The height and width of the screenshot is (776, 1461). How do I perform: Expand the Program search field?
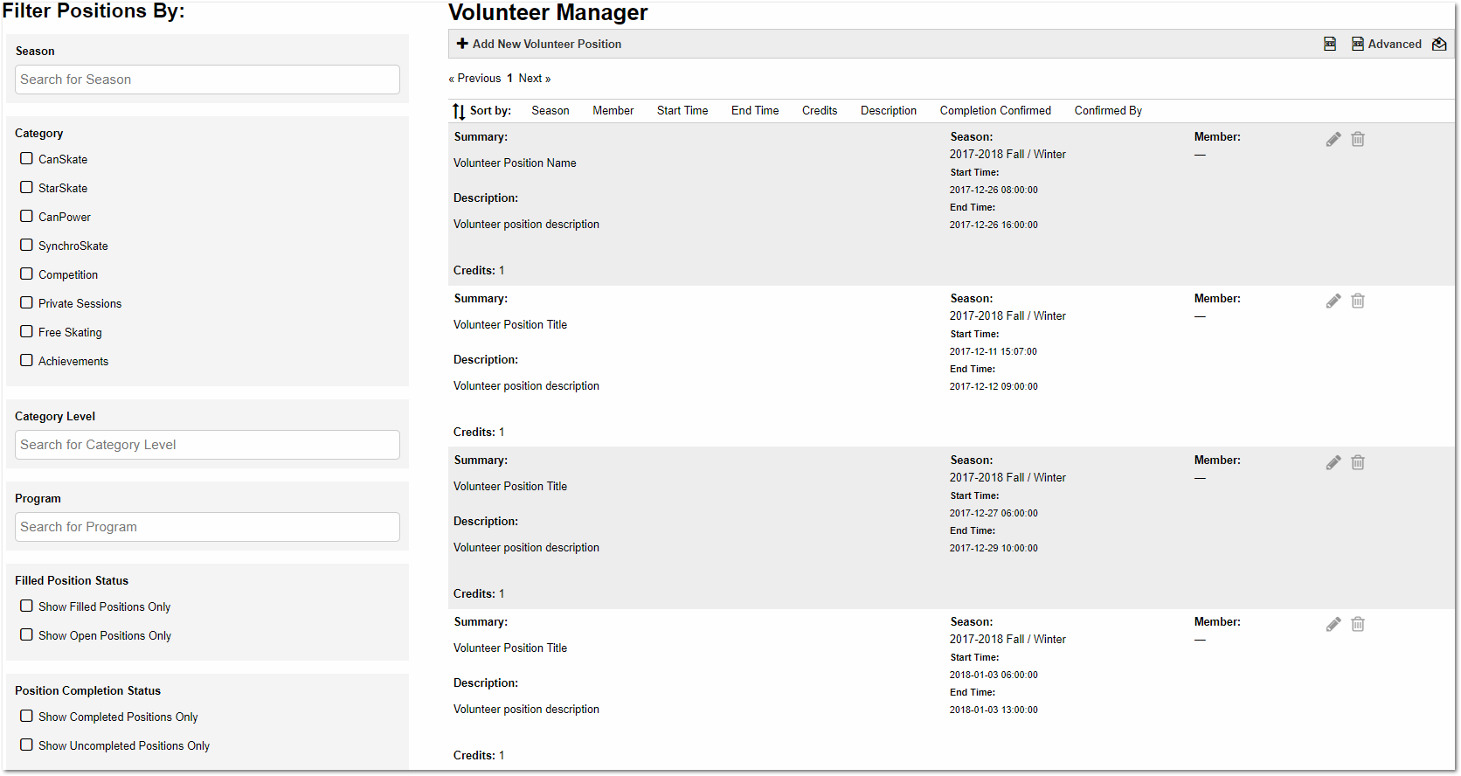pyautogui.click(x=207, y=527)
